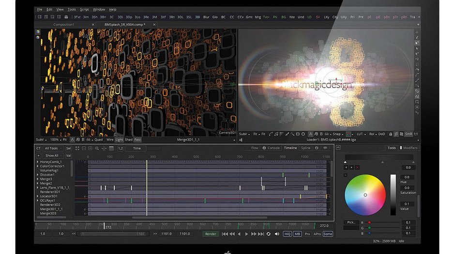Toggle Fast mode in left viewer
The image size is (455, 254).
pyautogui.click(x=137, y=140)
